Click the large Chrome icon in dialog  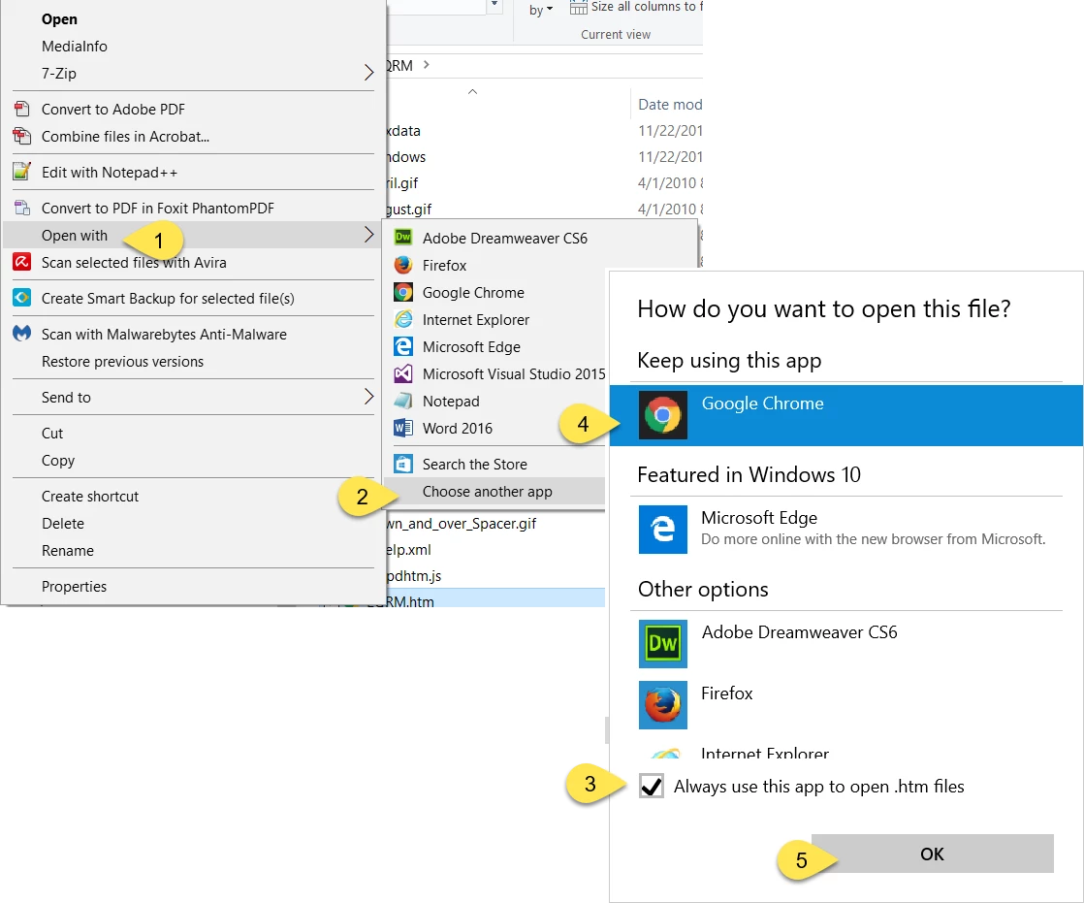pyautogui.click(x=662, y=415)
